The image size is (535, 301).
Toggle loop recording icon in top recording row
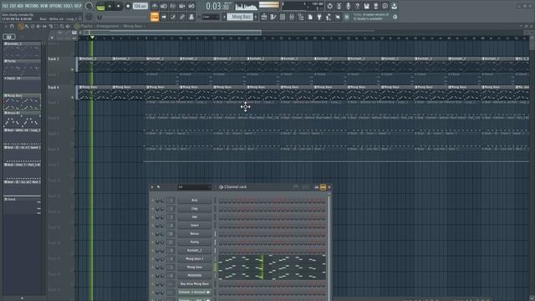191,6
